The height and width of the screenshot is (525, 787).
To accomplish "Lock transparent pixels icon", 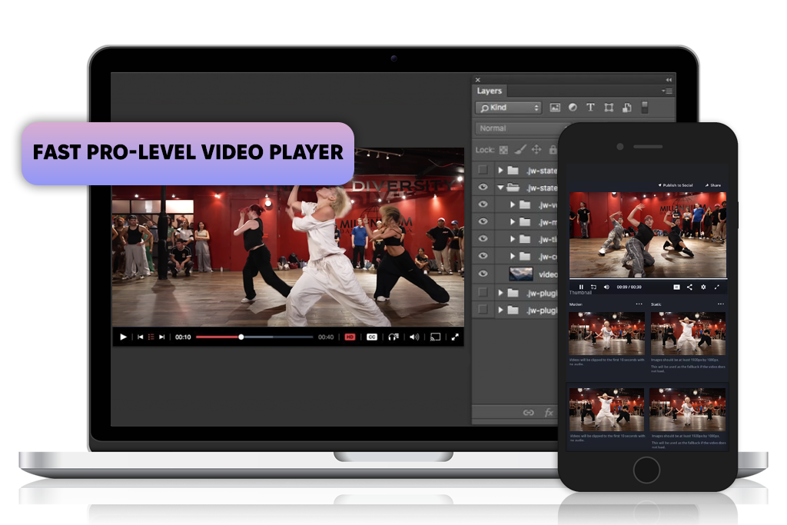I will point(503,150).
